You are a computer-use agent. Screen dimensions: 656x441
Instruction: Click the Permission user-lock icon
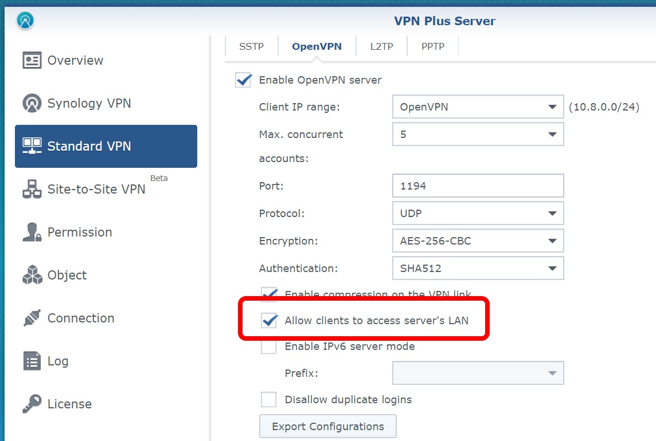coord(32,232)
